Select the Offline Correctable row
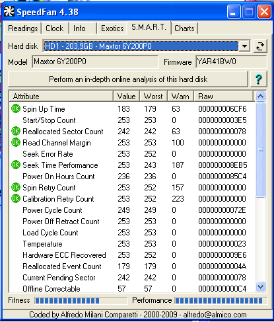 tap(131, 288)
